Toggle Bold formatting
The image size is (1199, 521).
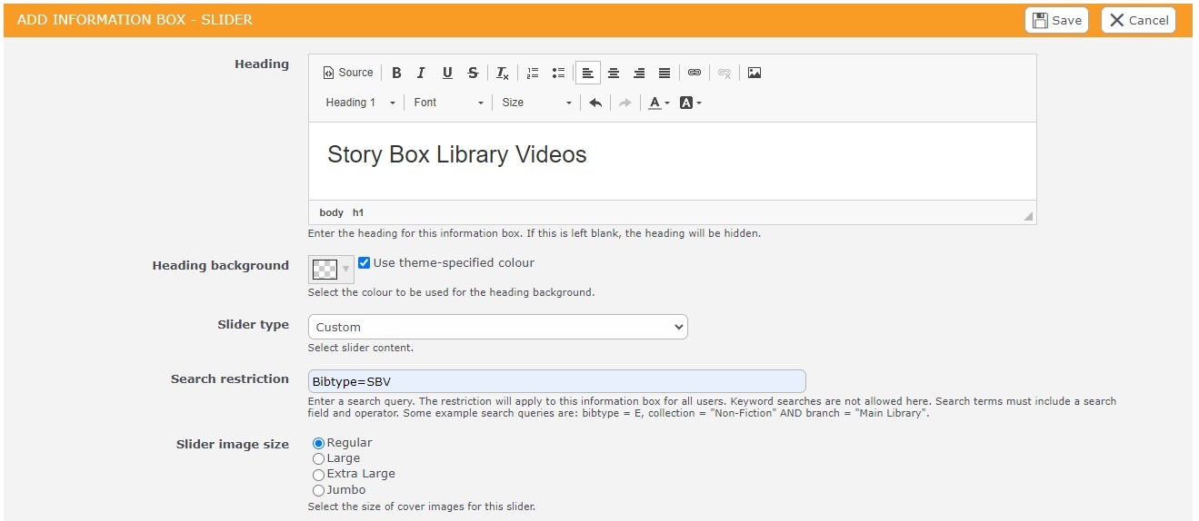(396, 73)
